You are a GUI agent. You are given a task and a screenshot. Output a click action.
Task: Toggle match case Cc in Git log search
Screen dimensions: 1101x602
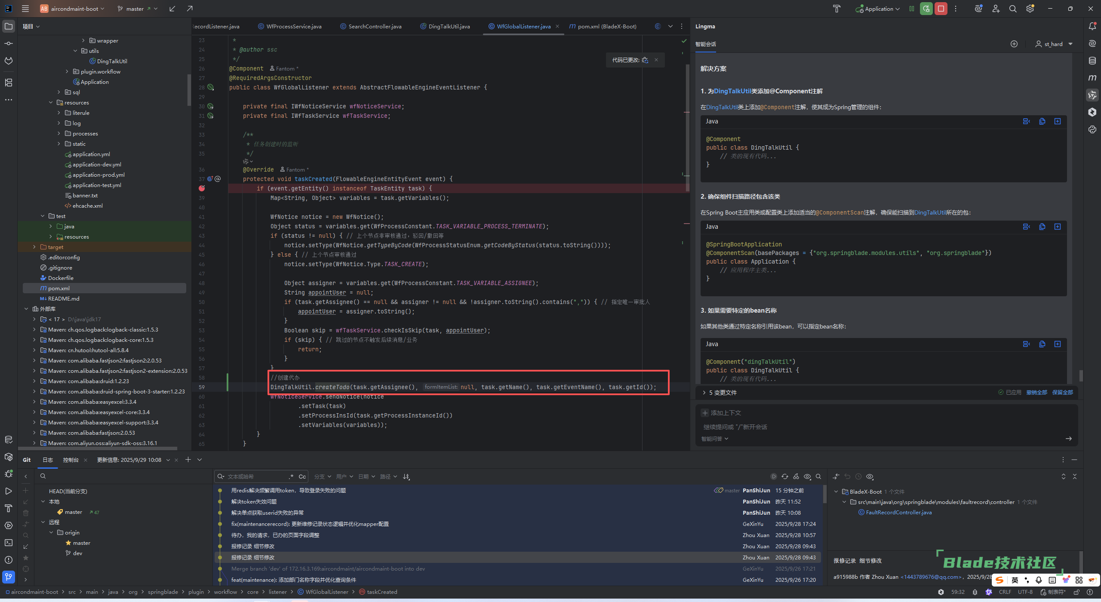click(x=302, y=476)
